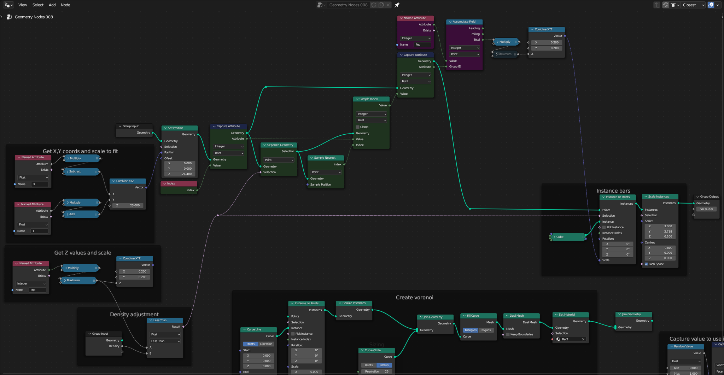Toggle the pin node tree icon
The height and width of the screenshot is (375, 724).
[x=397, y=5]
